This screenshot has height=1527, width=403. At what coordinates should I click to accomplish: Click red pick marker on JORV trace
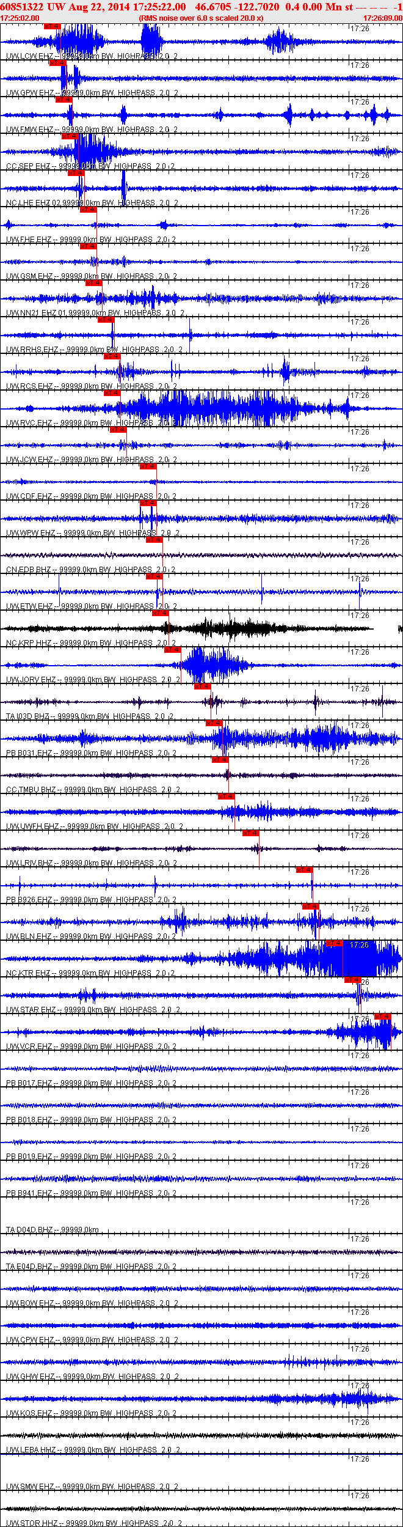click(173, 650)
